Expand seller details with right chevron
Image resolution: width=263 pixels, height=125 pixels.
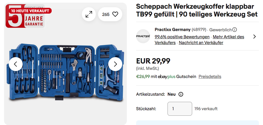click(x=254, y=37)
